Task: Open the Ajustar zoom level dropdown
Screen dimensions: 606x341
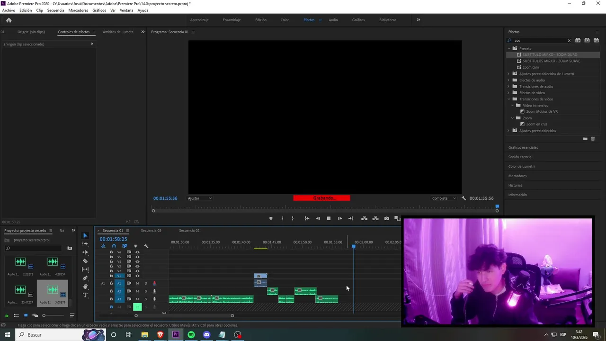Action: tap(199, 198)
